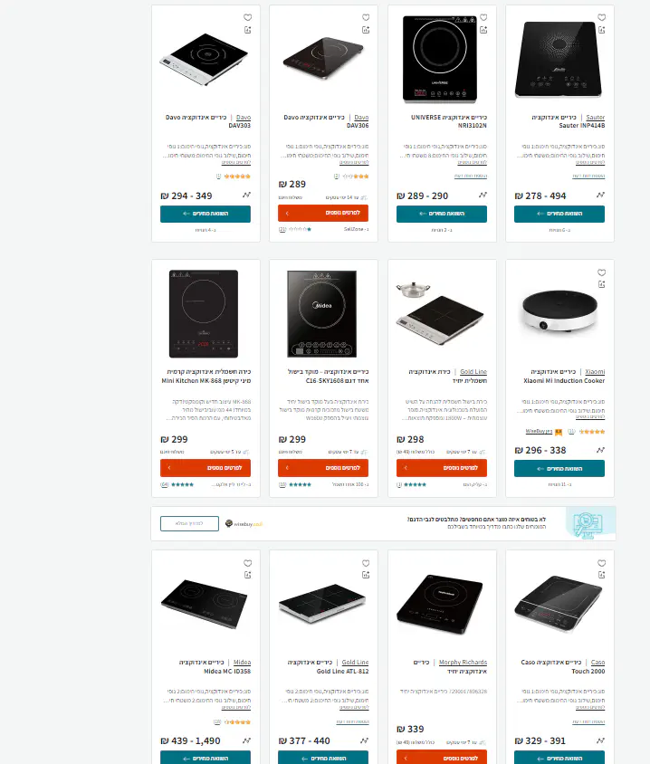Add Davo DAV303 to favorites with heart icon
The image size is (650, 764).
[247, 17]
